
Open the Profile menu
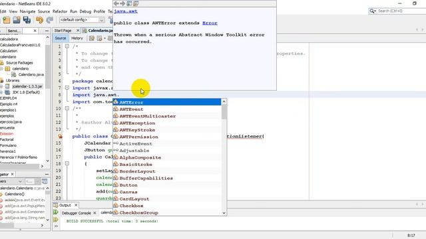click(99, 11)
